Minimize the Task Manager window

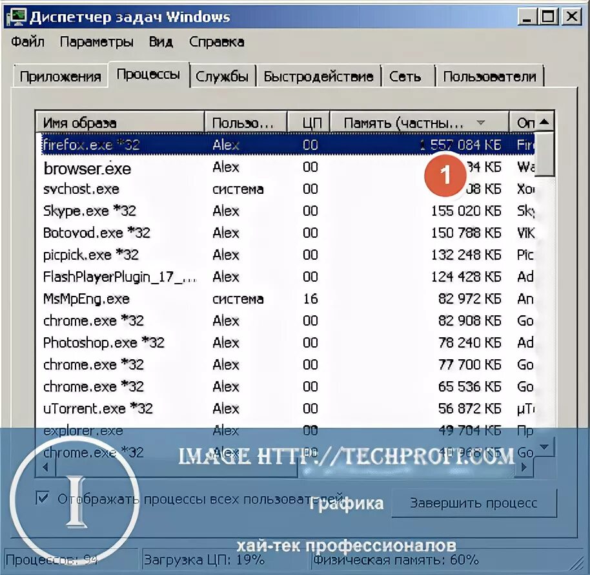point(527,17)
